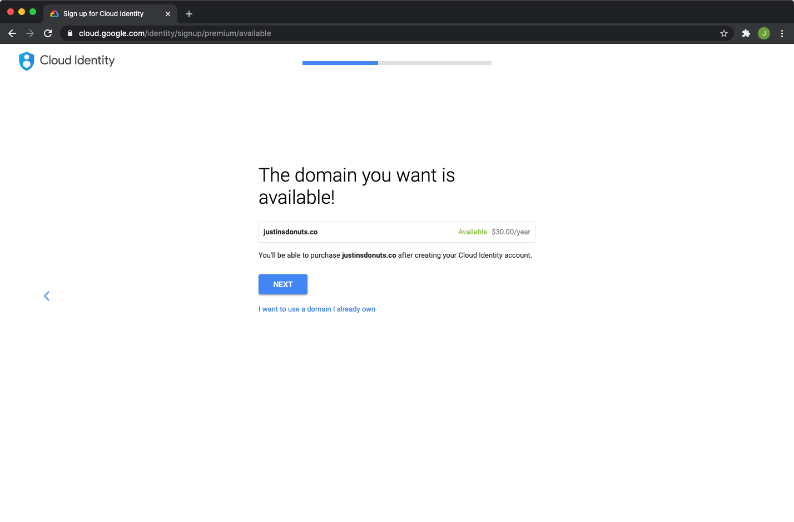Open the extensions puzzle icon
The height and width of the screenshot is (522, 794).
746,33
